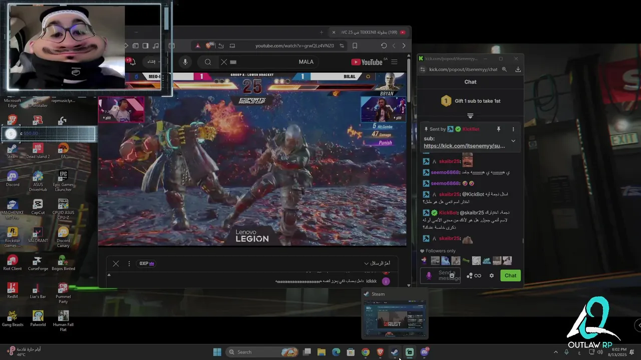Click YouTube voice search microphone
Screen dimensions: 641x360
coord(185,62)
